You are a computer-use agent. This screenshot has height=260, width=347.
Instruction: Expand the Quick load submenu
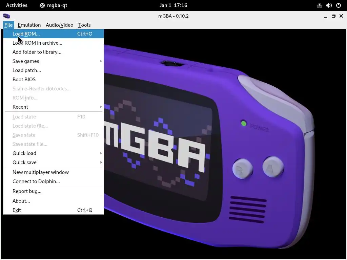(54, 153)
